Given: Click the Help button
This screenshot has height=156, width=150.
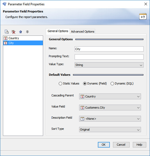Looking at the screenshot, I should click(x=139, y=145).
